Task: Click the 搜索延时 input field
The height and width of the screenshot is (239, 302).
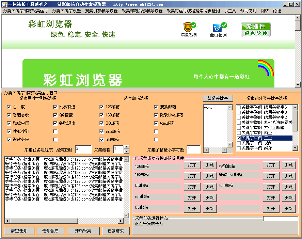Action: [83, 149]
